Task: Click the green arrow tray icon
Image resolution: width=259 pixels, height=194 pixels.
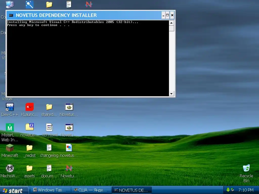Action: click(228, 190)
